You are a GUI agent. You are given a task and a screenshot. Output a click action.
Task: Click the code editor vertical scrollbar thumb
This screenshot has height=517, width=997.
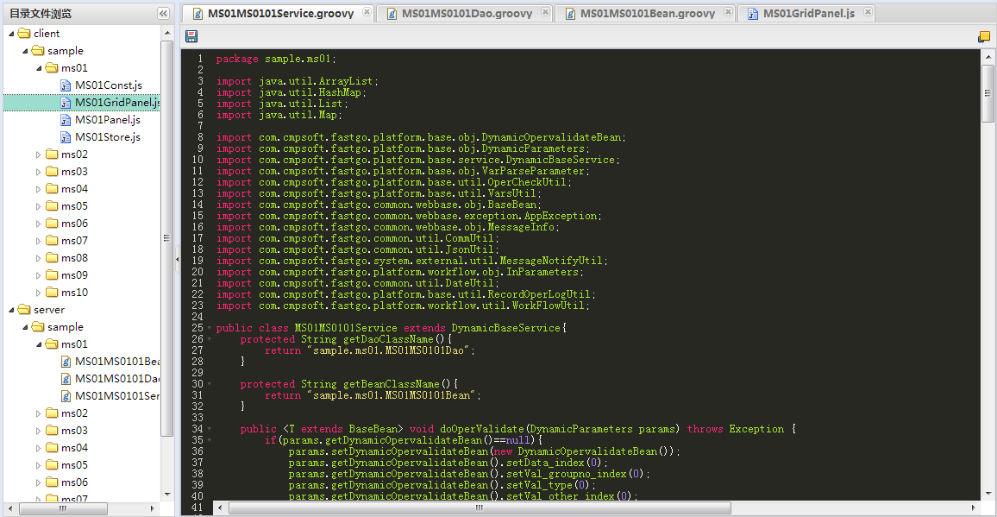pos(988,93)
